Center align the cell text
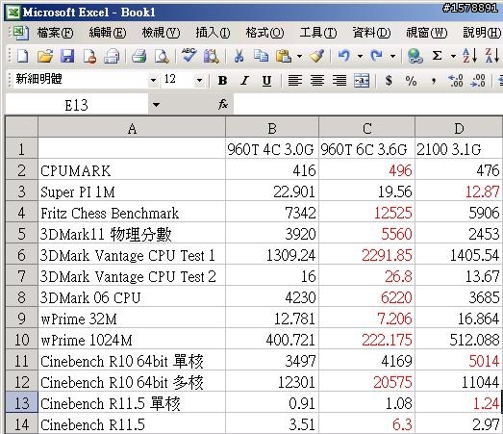The image size is (503, 434). 317,80
